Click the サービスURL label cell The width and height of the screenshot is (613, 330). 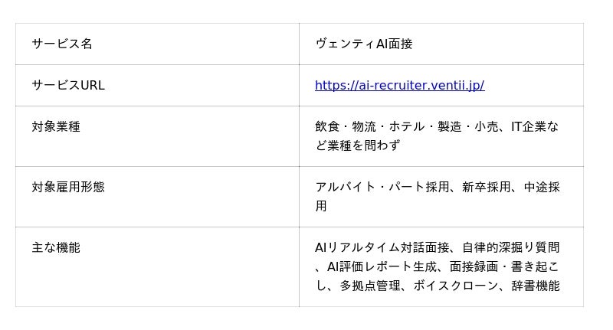point(68,85)
